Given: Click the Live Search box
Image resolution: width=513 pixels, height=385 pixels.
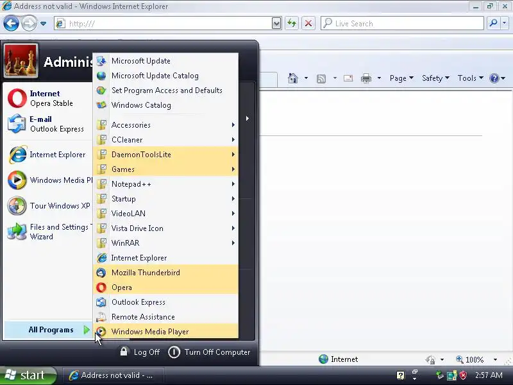Looking at the screenshot, I should (402, 24).
